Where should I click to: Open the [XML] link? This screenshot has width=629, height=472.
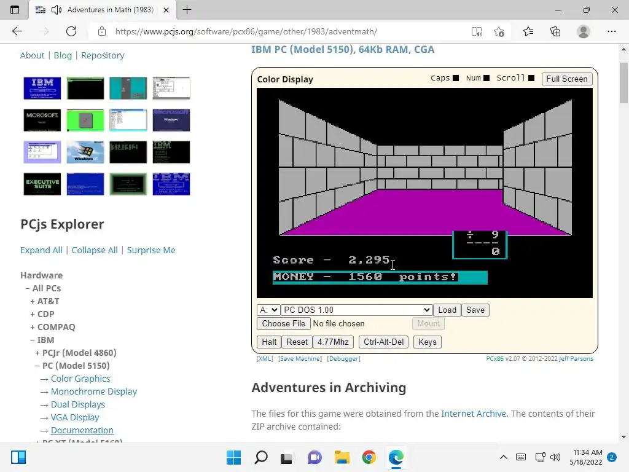[x=265, y=359]
